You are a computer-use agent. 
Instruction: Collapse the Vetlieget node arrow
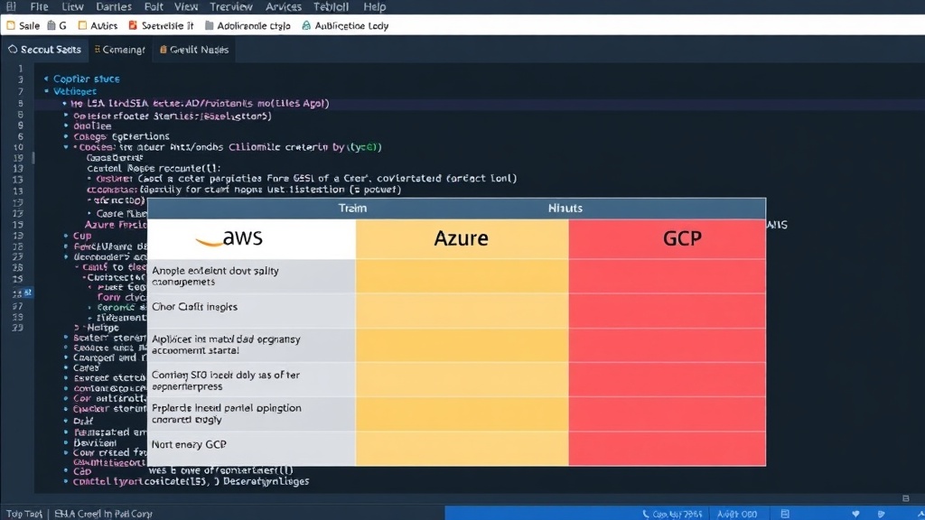[x=46, y=91]
